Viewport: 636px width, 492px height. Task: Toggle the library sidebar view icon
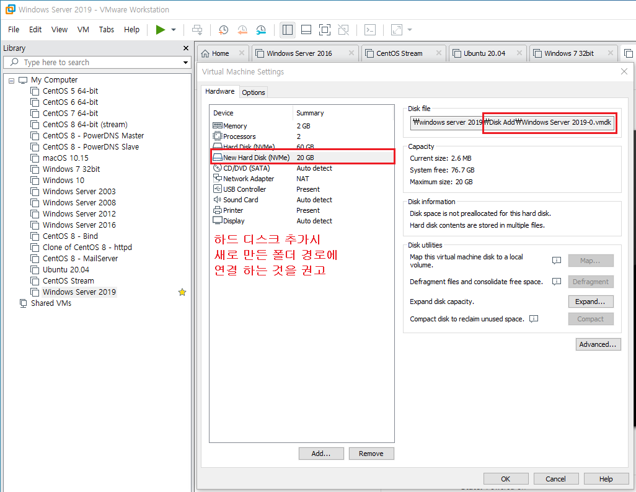coord(288,30)
